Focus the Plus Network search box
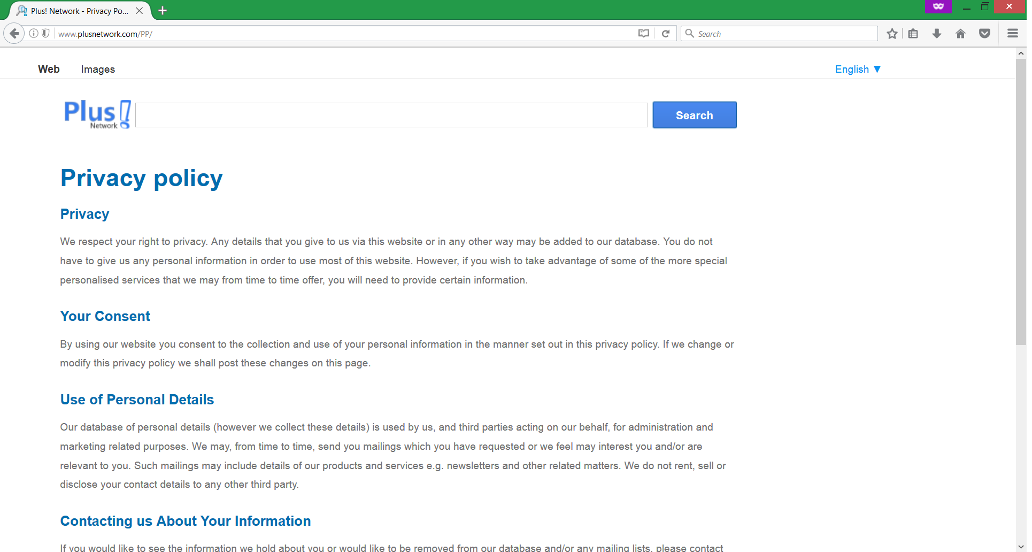Viewport: 1032px width, 552px height. [391, 115]
